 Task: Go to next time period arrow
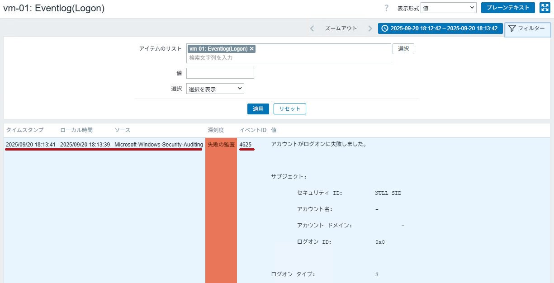pyautogui.click(x=370, y=28)
